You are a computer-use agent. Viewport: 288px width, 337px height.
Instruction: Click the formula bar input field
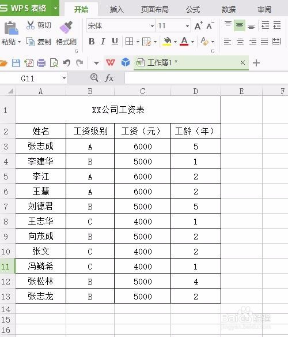pos(206,78)
